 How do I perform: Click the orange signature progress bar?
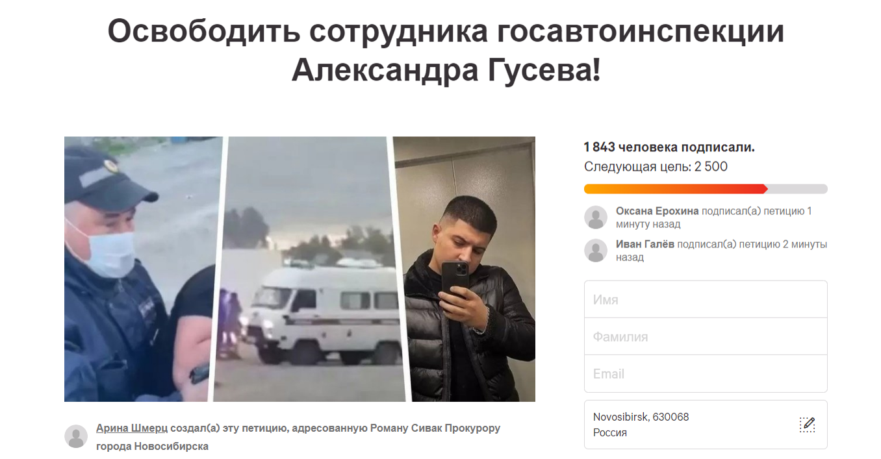click(x=676, y=189)
